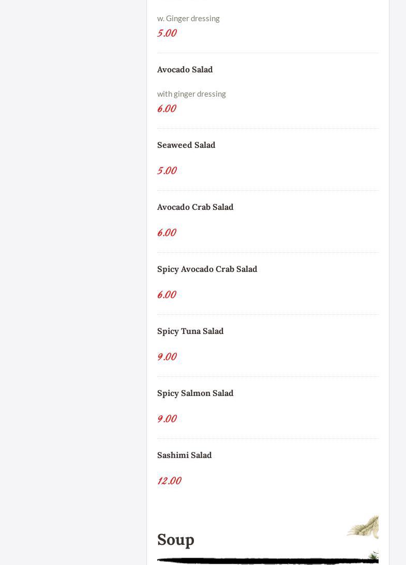Click the "with ginger dressing" description text
406x565 pixels.
[191, 94]
